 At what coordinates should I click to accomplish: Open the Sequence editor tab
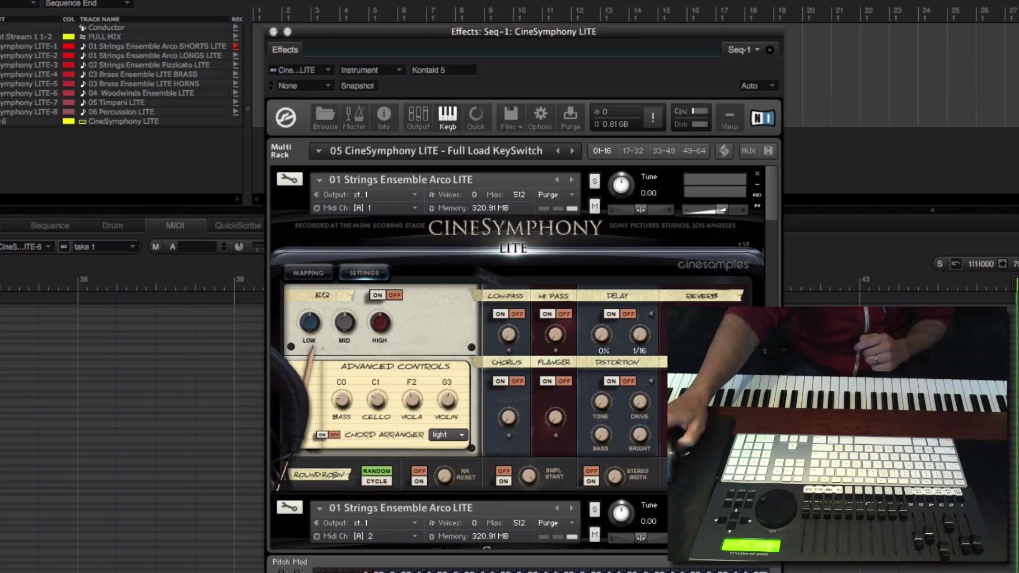[50, 225]
